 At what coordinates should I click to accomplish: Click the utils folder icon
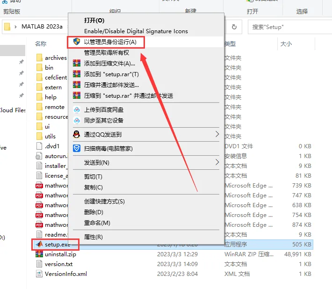tap(39, 136)
